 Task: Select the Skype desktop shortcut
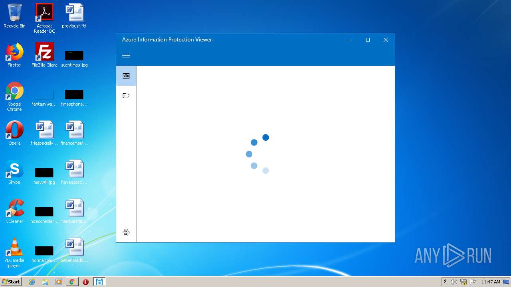pos(14,172)
